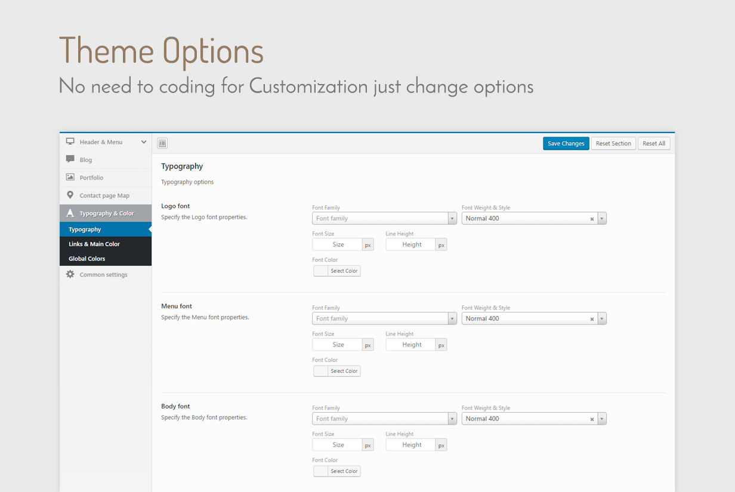Screen dimensions: 735x492
Task: Click the expand all sections icon
Action: [x=162, y=143]
